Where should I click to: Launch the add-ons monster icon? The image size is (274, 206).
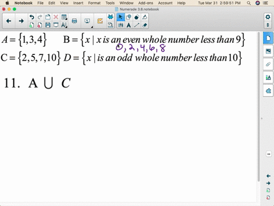(110, 17)
